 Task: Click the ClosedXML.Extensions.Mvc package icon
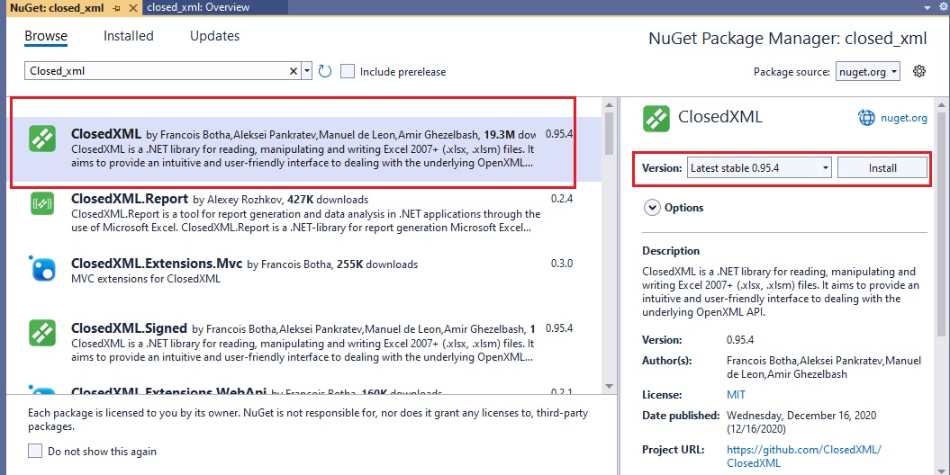(42, 269)
